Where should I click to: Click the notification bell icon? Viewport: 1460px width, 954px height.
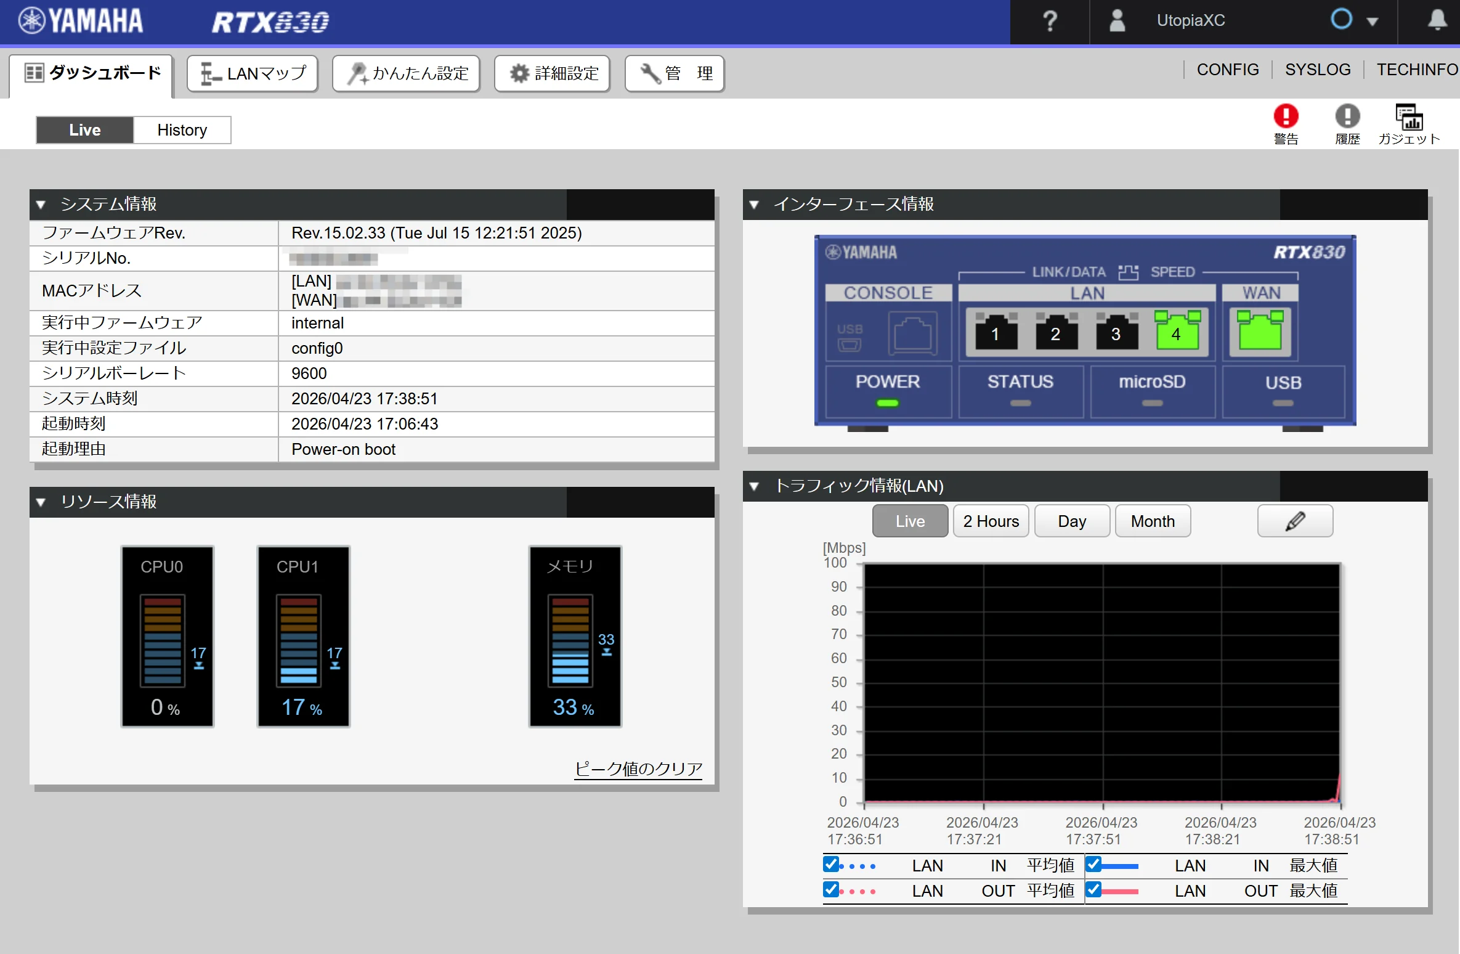1437,20
